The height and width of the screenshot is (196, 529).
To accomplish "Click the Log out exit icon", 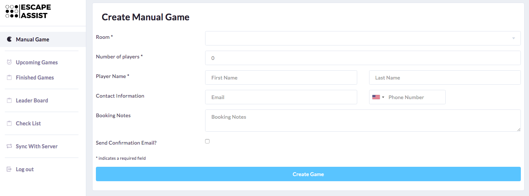I will pyautogui.click(x=10, y=169).
